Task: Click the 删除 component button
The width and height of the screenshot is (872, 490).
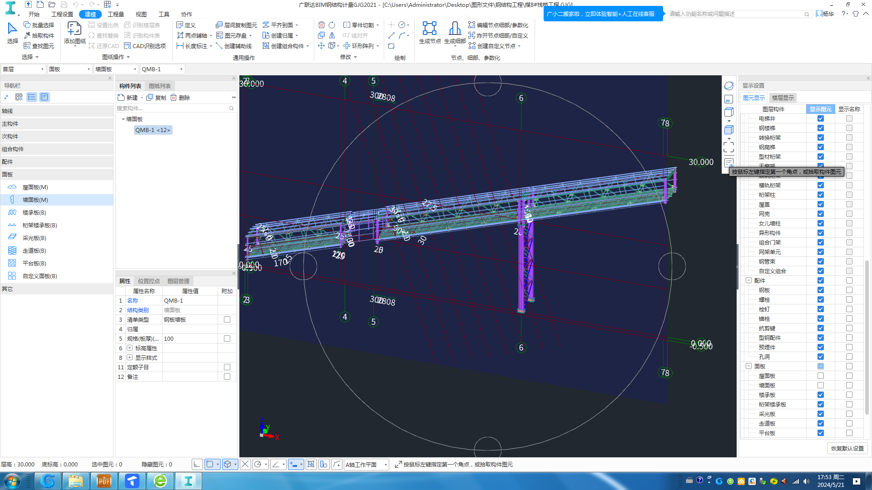Action: pyautogui.click(x=180, y=98)
